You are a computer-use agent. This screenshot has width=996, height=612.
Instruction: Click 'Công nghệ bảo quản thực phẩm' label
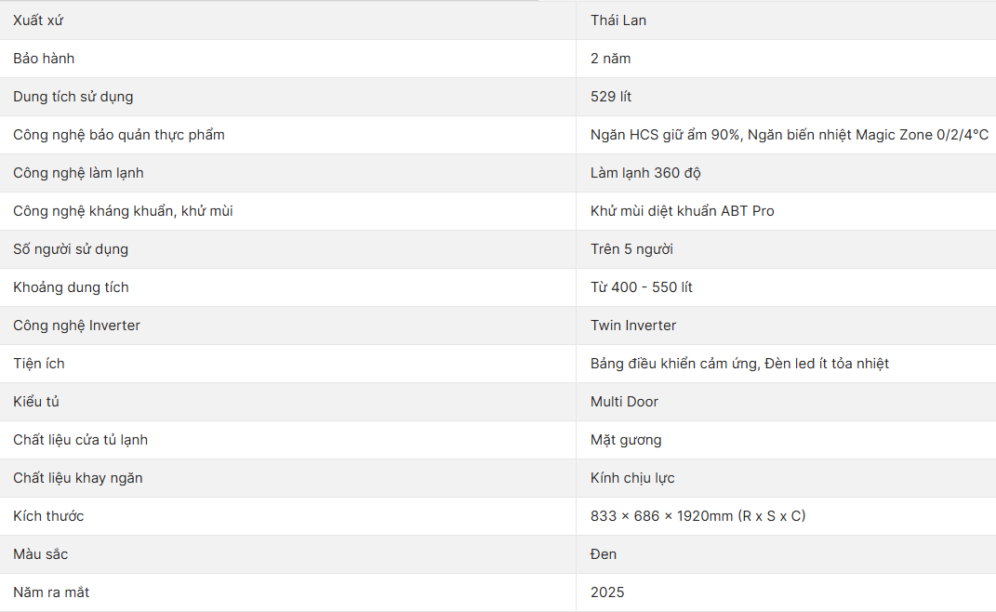tap(119, 135)
